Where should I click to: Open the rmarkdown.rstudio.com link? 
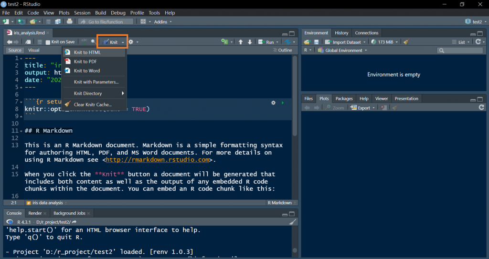point(158,160)
